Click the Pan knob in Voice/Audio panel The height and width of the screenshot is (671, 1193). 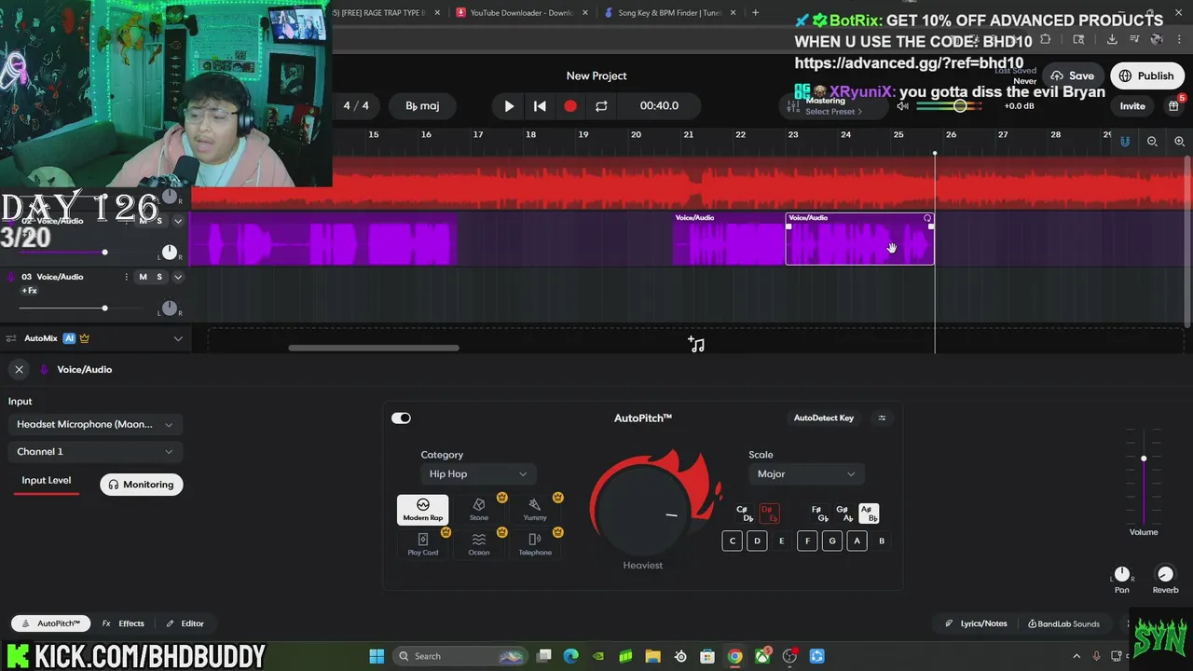(1122, 574)
